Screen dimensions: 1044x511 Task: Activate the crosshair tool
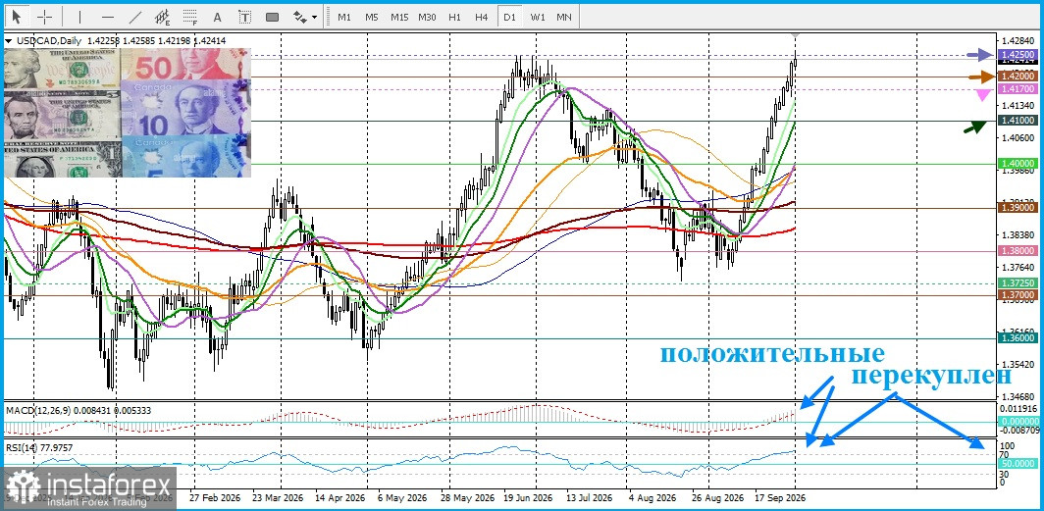click(45, 17)
